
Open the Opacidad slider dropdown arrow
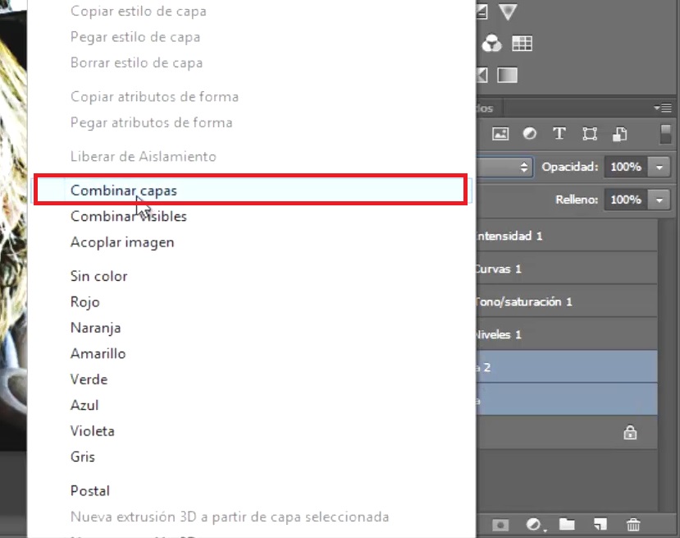(659, 168)
